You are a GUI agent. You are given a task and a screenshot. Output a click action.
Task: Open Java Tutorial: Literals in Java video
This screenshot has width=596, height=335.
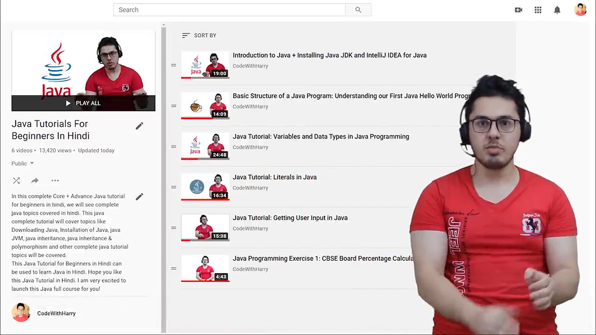[275, 177]
